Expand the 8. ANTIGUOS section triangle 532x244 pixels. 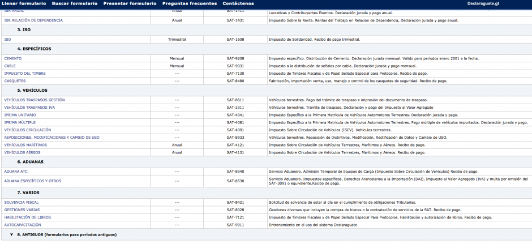(x=11, y=234)
